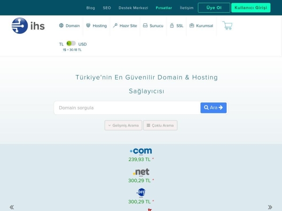
Task: Click the ihs logo
Action: coord(28,26)
